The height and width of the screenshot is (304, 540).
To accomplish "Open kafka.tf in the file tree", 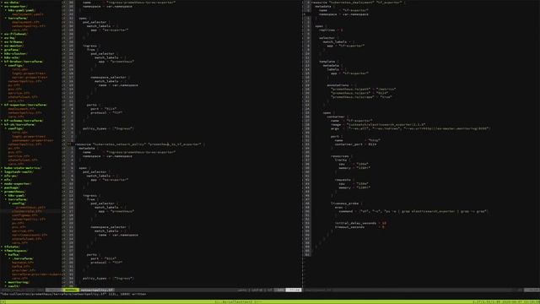I will point(20,267).
